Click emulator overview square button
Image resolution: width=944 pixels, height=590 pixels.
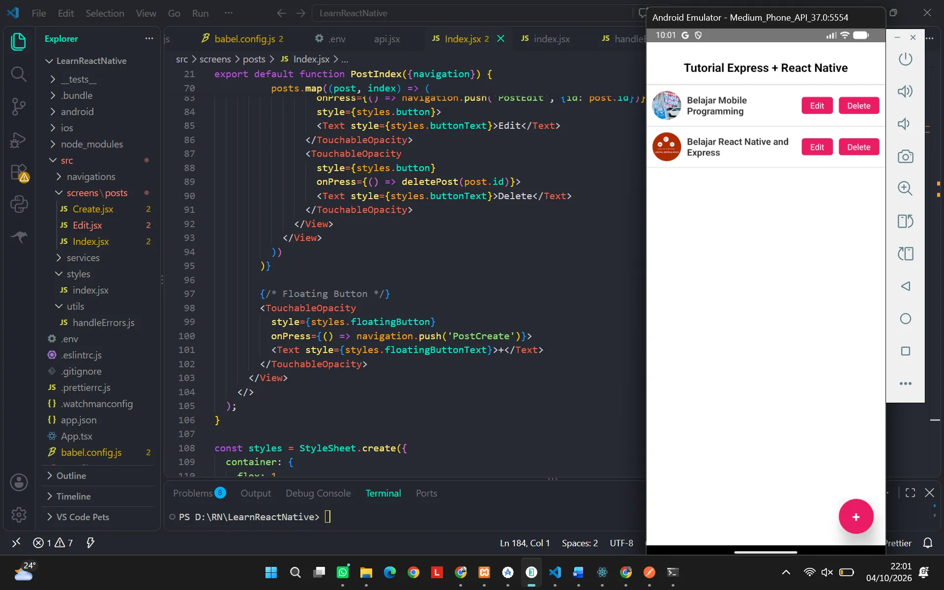point(905,351)
